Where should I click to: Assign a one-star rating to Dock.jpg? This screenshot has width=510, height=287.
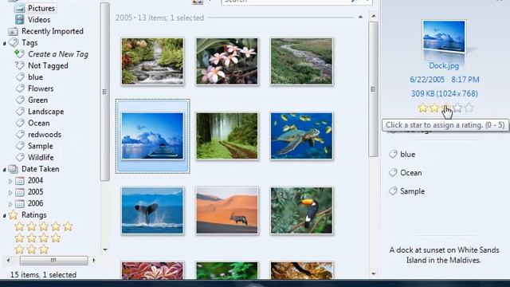(422, 108)
